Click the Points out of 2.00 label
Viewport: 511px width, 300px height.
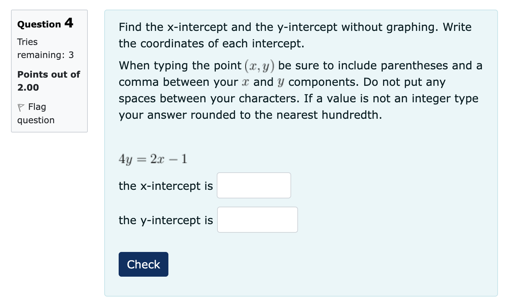pyautogui.click(x=48, y=74)
